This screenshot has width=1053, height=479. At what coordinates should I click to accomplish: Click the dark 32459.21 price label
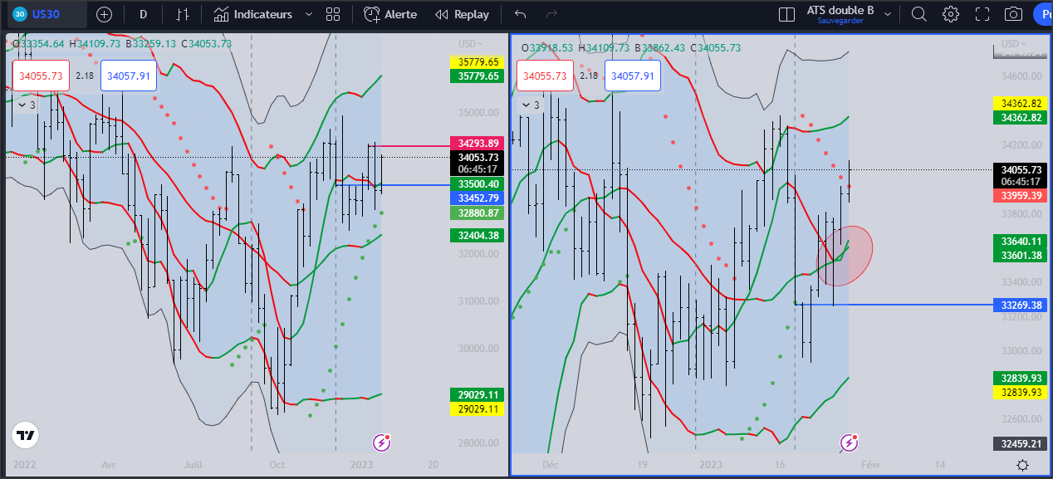click(x=1020, y=443)
